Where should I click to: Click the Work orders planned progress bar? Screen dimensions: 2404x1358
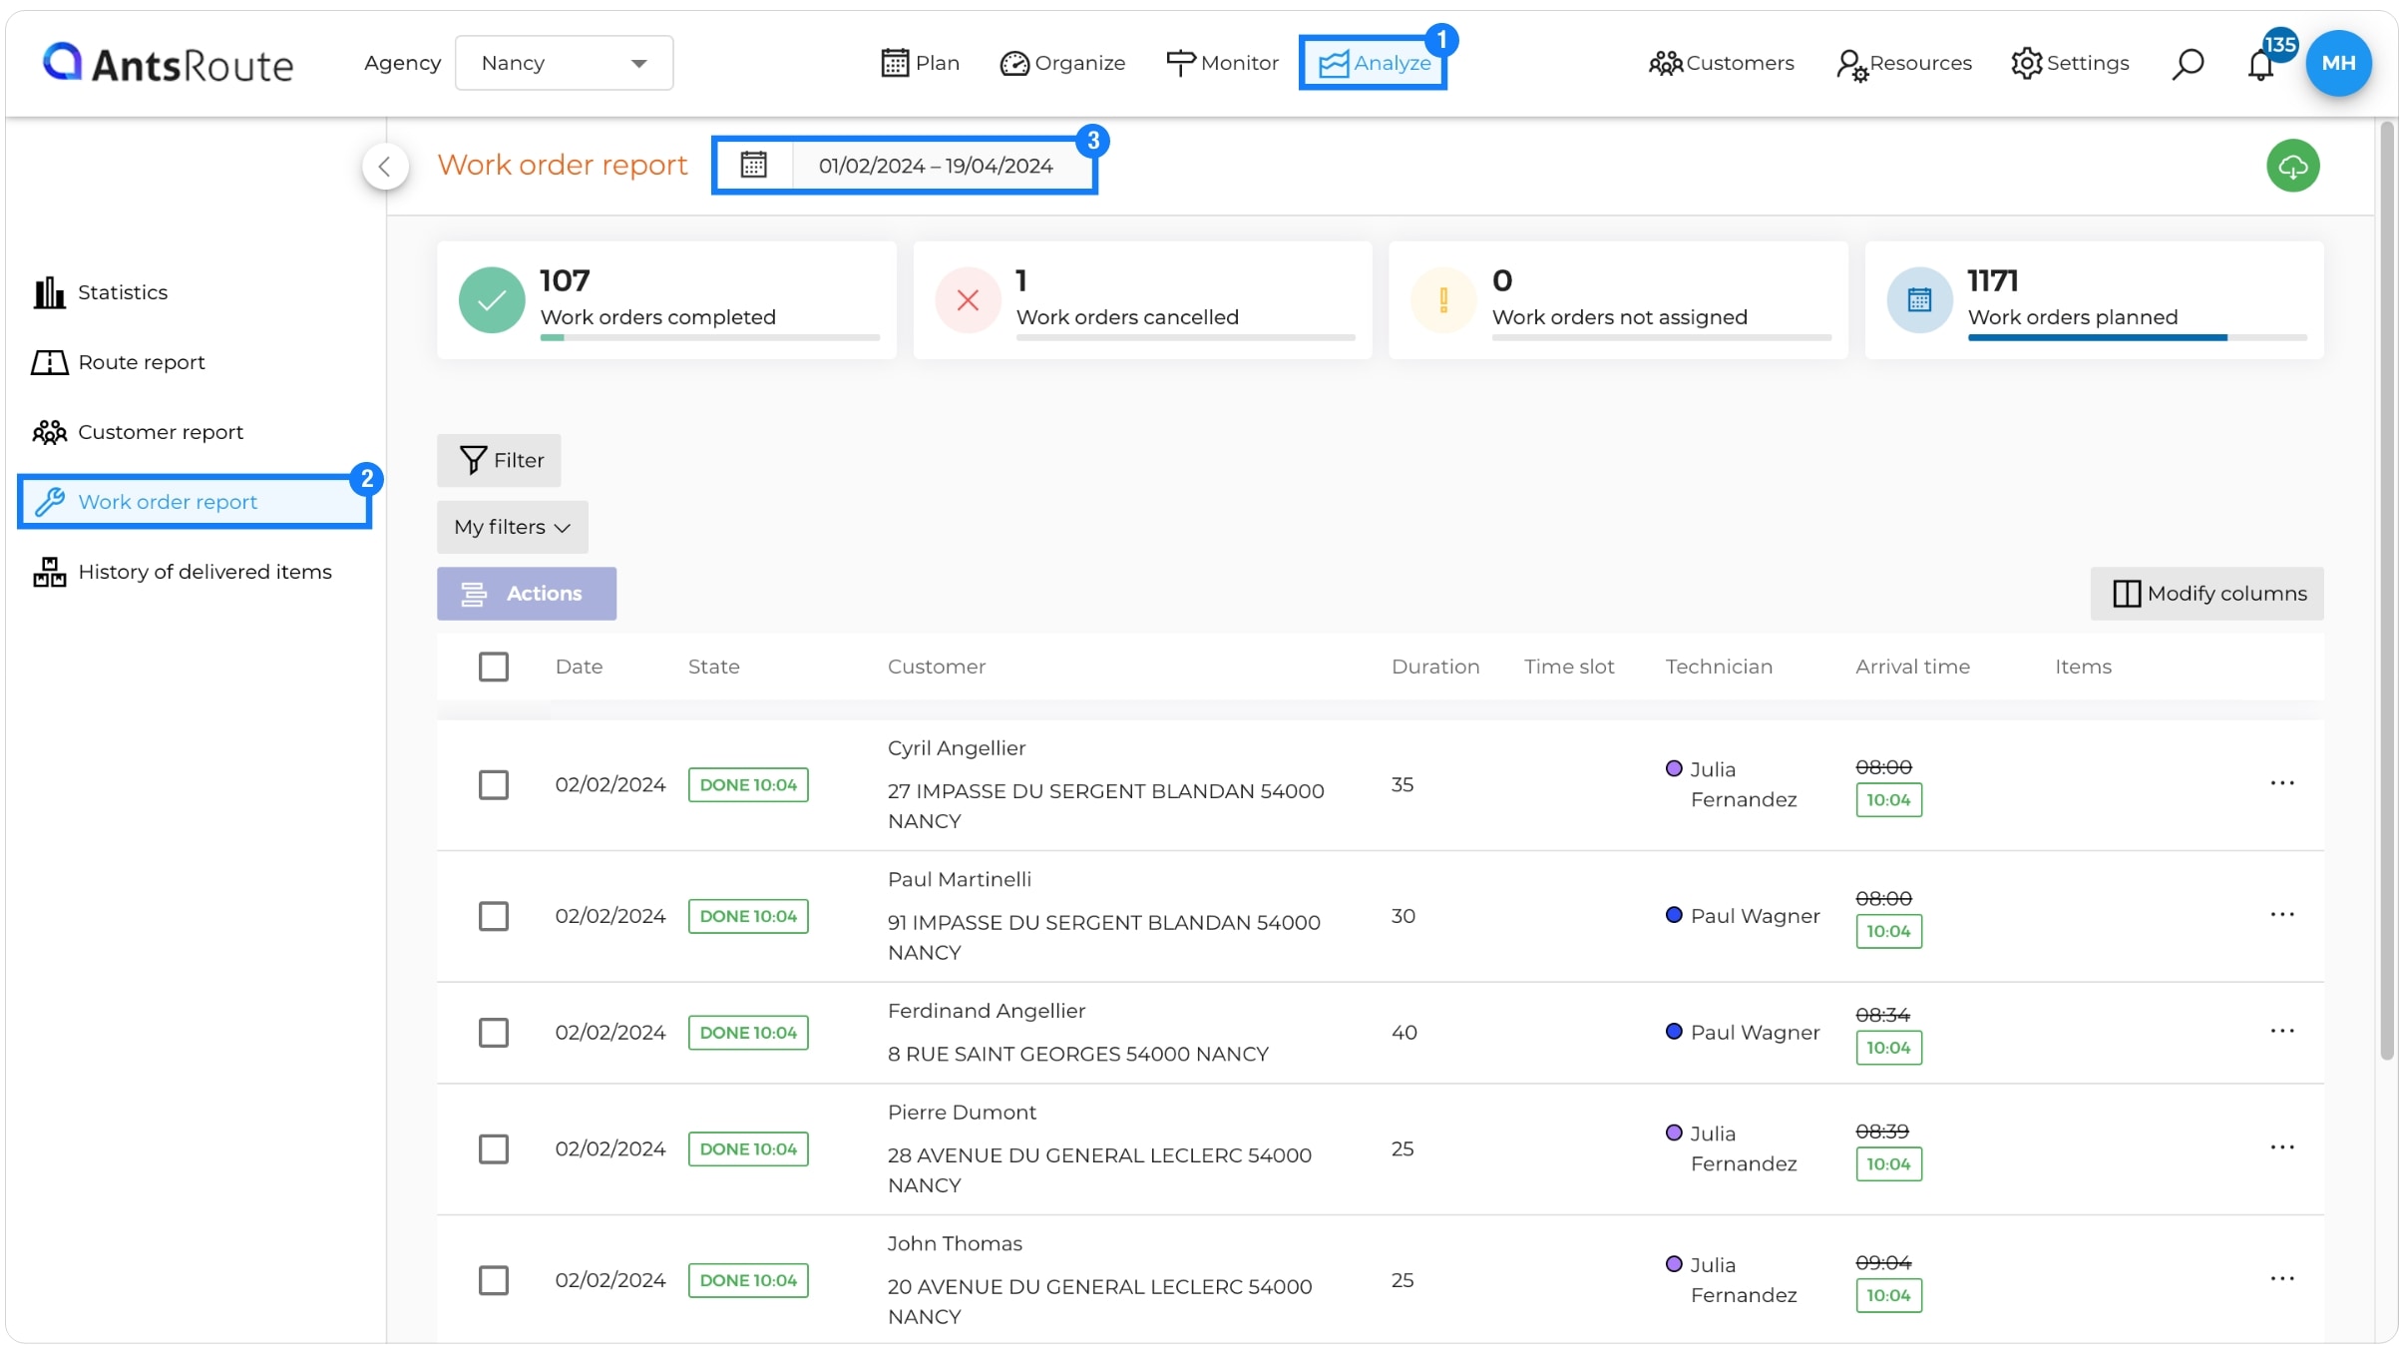2137,337
